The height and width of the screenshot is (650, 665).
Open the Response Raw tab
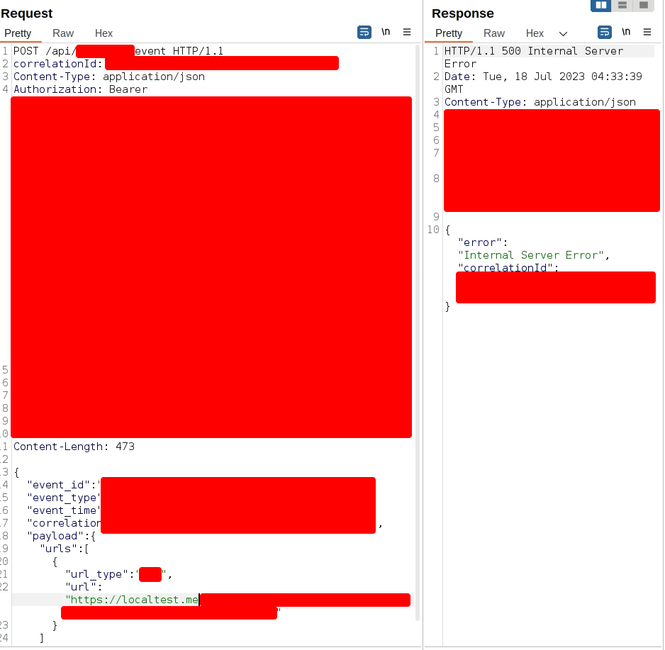tap(494, 33)
